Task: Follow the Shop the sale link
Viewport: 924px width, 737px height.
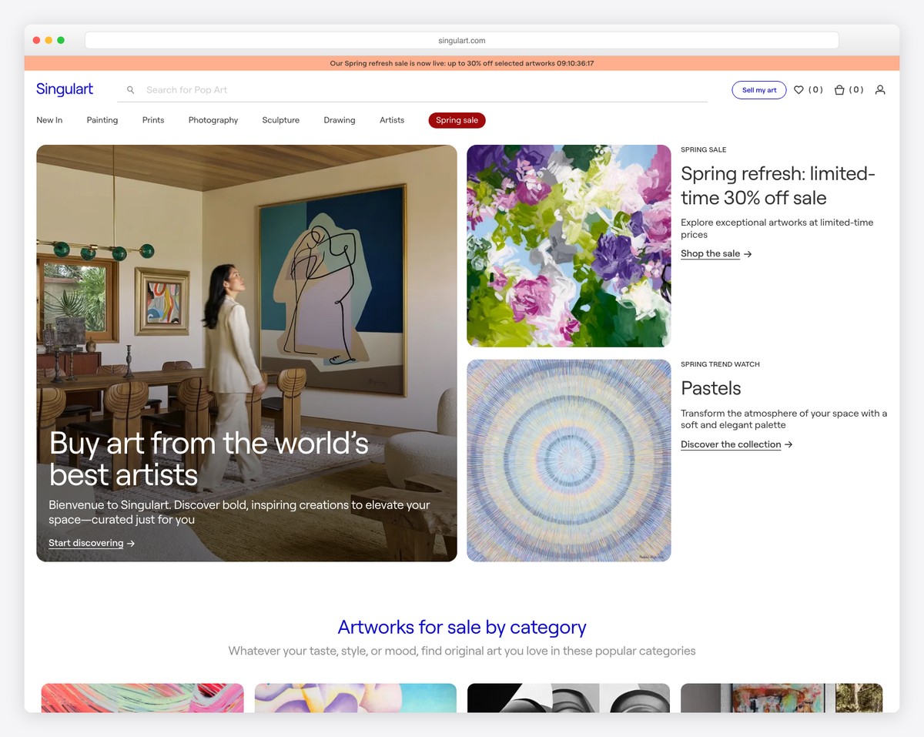Action: click(710, 253)
